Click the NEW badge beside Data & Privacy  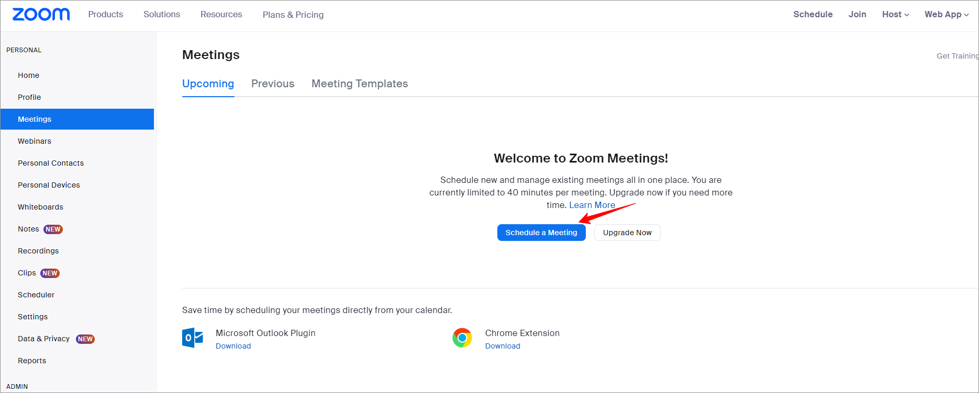tap(85, 339)
